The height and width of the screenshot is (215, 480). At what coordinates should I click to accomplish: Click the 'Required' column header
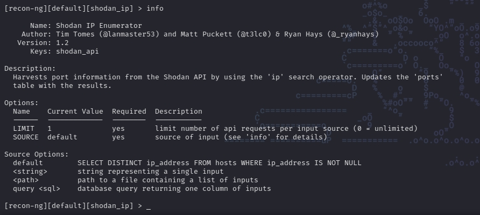129,112
